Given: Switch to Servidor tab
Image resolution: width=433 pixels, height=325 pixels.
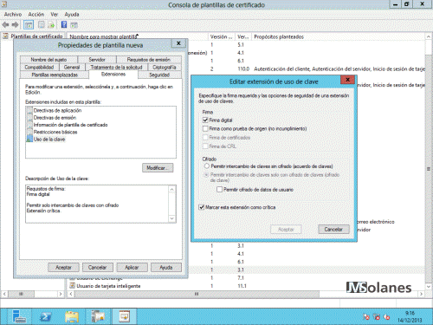Looking at the screenshot, I should coord(97,60).
